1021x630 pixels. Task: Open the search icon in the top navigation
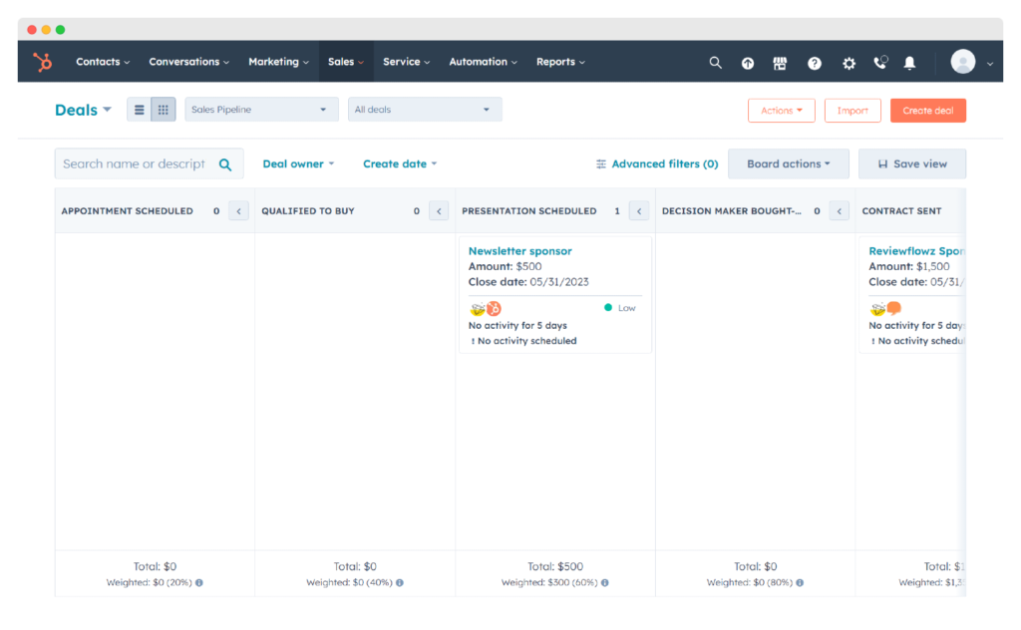point(715,62)
